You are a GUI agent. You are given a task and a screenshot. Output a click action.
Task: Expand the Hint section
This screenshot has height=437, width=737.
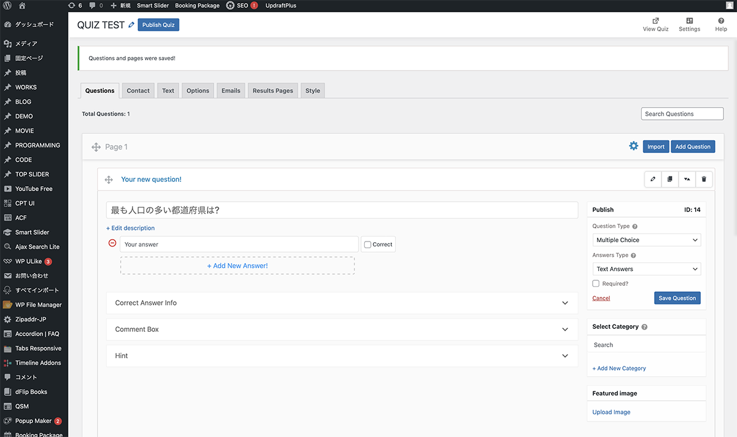point(341,356)
